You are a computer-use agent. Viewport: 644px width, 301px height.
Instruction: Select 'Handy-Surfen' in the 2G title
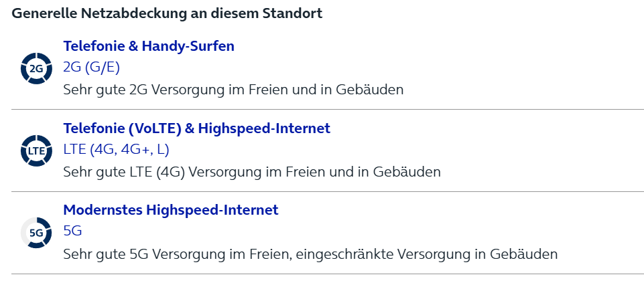[188, 46]
